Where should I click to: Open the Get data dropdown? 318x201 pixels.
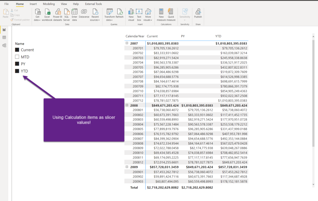[37, 15]
